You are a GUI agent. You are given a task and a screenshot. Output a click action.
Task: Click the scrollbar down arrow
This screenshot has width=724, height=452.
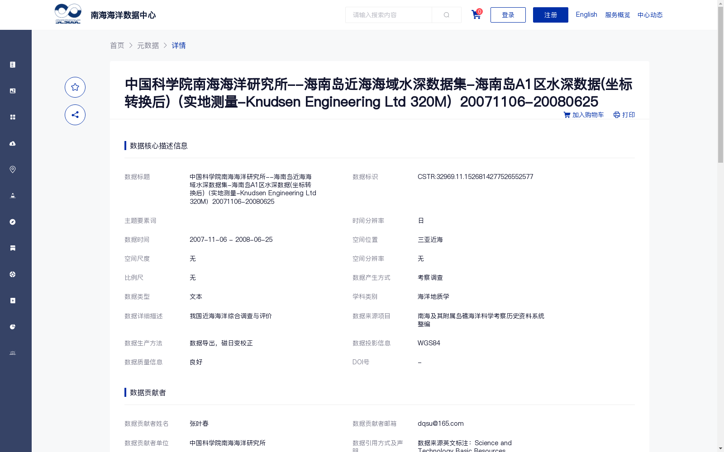(x=721, y=449)
